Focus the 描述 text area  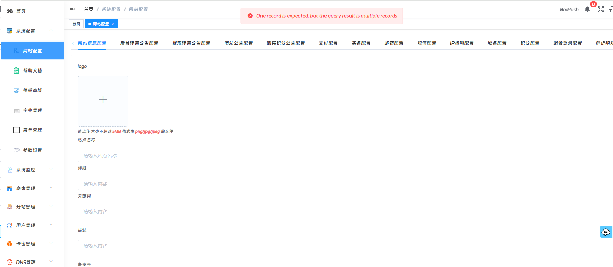coord(345,249)
